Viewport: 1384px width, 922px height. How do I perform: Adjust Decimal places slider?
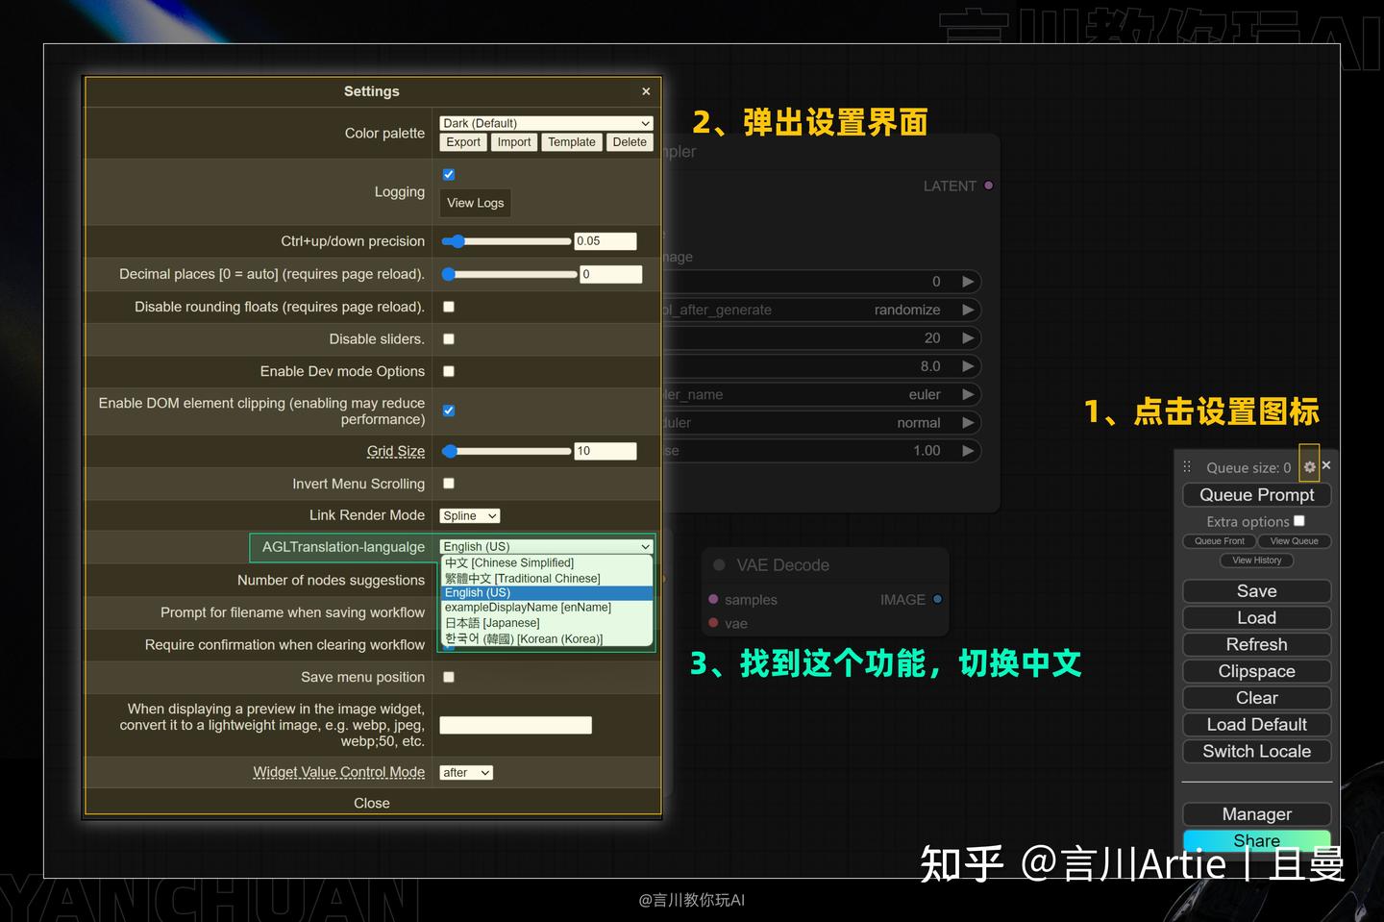(508, 274)
